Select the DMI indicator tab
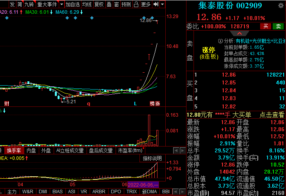 coord(43,192)
